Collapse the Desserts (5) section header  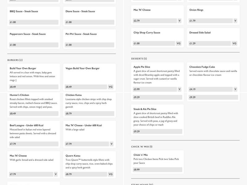click(x=139, y=59)
